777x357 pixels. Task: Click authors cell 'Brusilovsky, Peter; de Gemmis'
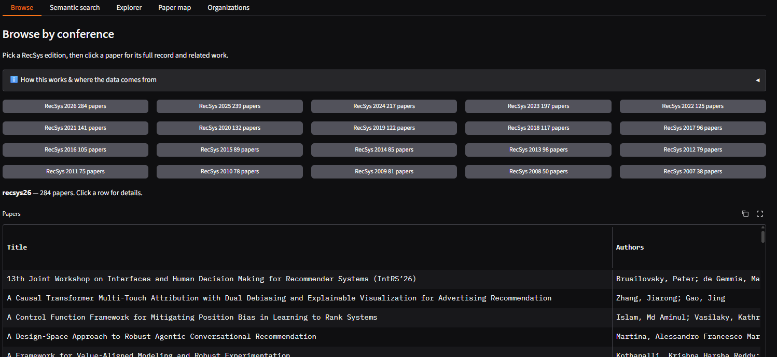[686, 279]
